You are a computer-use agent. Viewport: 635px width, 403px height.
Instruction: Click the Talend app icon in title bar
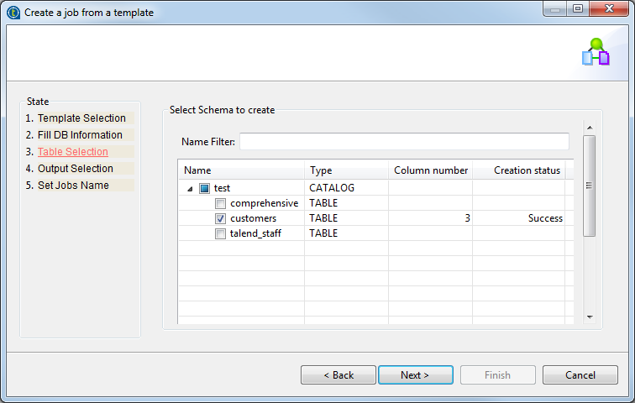[x=13, y=13]
